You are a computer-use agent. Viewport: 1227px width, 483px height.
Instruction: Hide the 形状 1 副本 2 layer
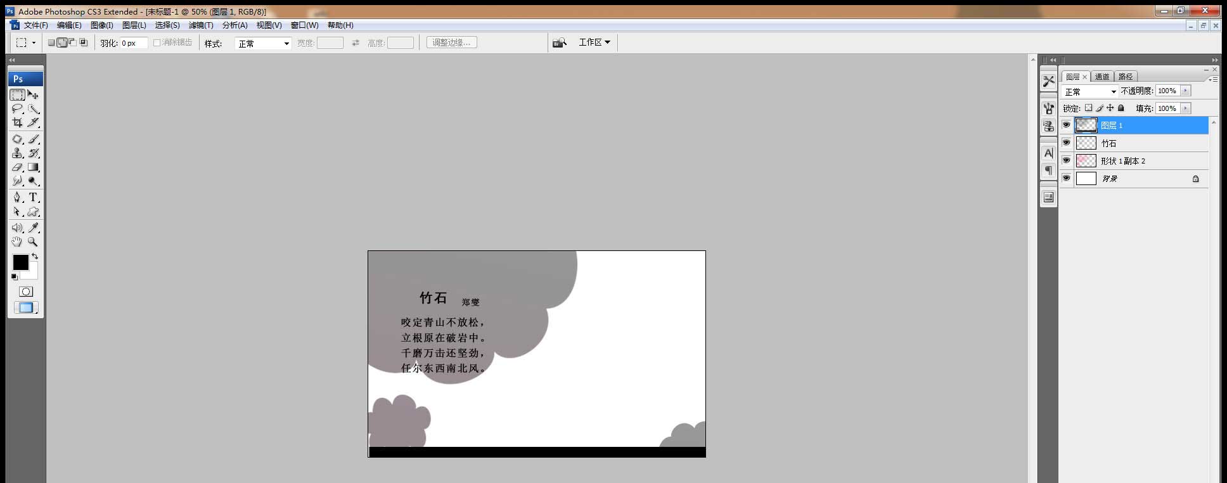point(1067,160)
